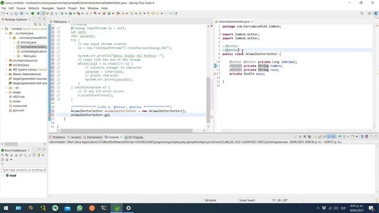Click the Remove Launch console icon
The width and height of the screenshot is (379, 213).
[x=304, y=137]
